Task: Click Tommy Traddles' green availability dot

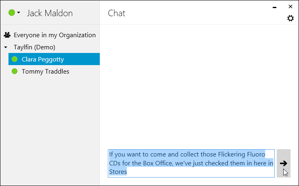Action: coord(15,71)
